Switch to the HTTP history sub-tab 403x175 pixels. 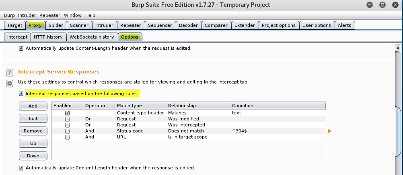tap(48, 37)
